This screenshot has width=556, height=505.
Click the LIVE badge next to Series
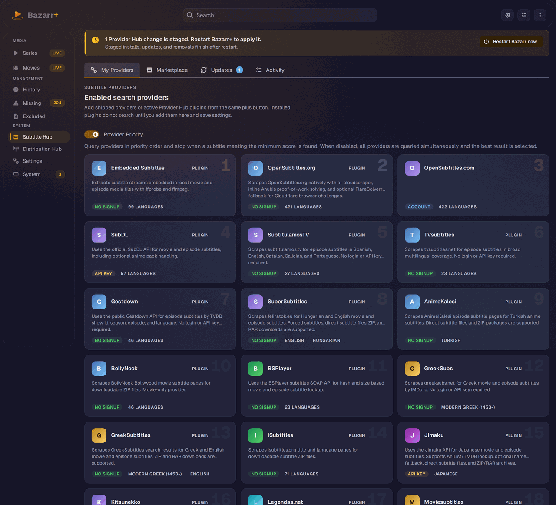pos(57,53)
